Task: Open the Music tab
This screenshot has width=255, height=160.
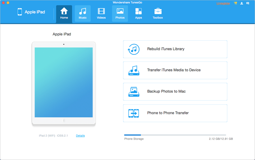Action: coord(82,14)
